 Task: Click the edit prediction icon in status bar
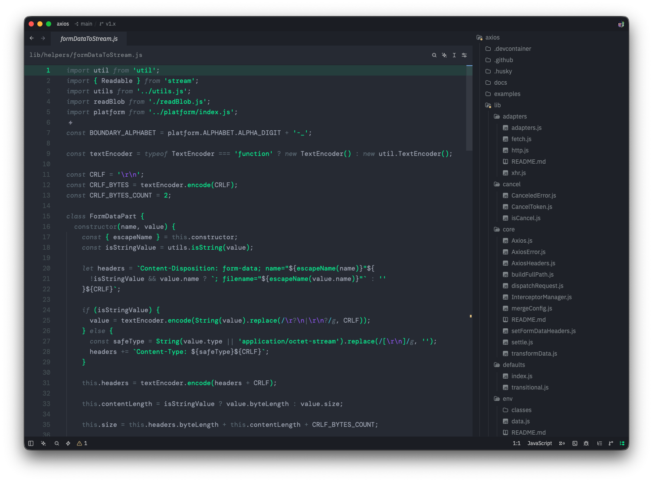point(562,443)
